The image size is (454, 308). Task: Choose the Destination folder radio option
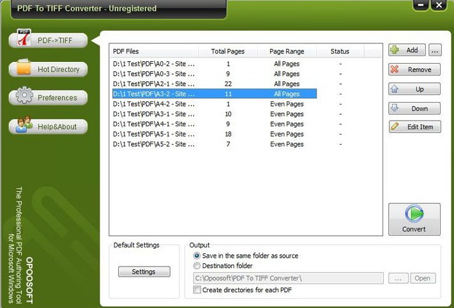pyautogui.click(x=197, y=265)
